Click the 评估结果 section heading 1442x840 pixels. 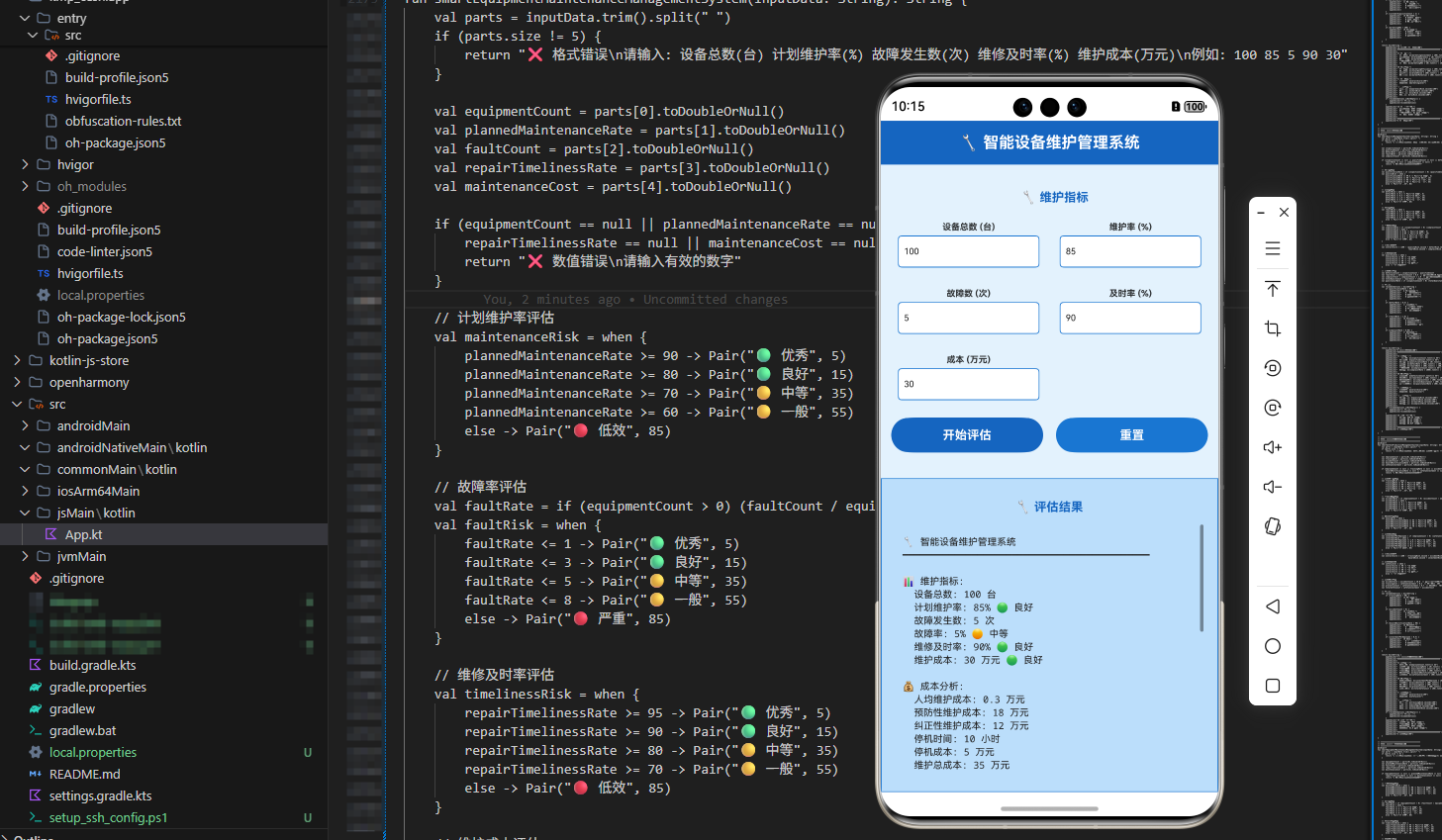click(x=1050, y=507)
